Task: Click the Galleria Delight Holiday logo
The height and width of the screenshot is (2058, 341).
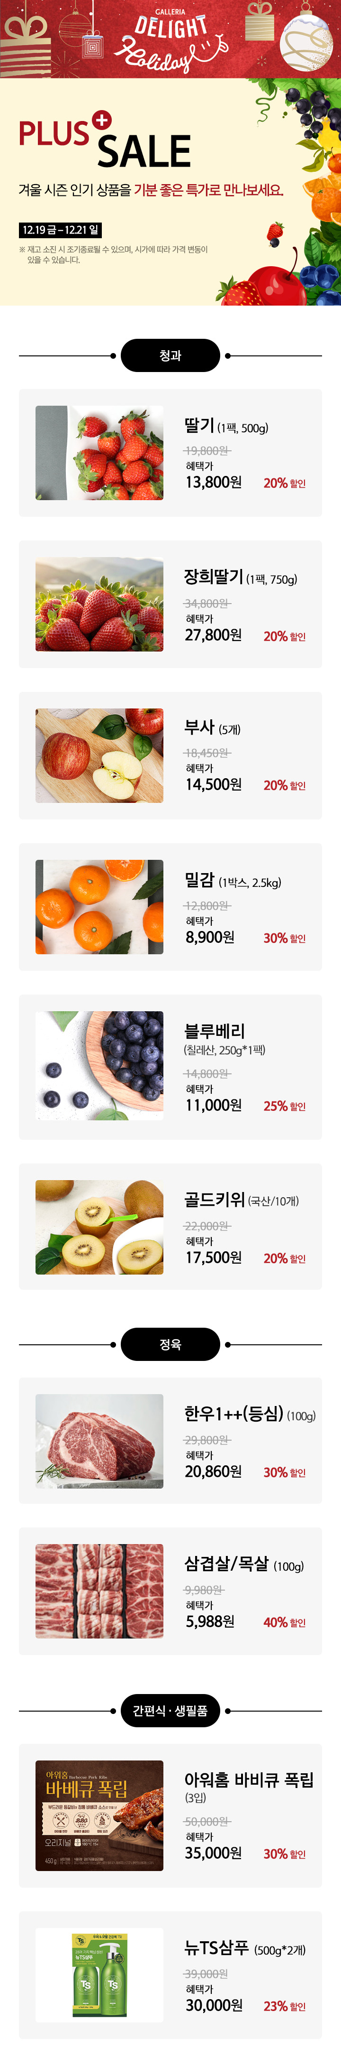Action: coord(170,40)
